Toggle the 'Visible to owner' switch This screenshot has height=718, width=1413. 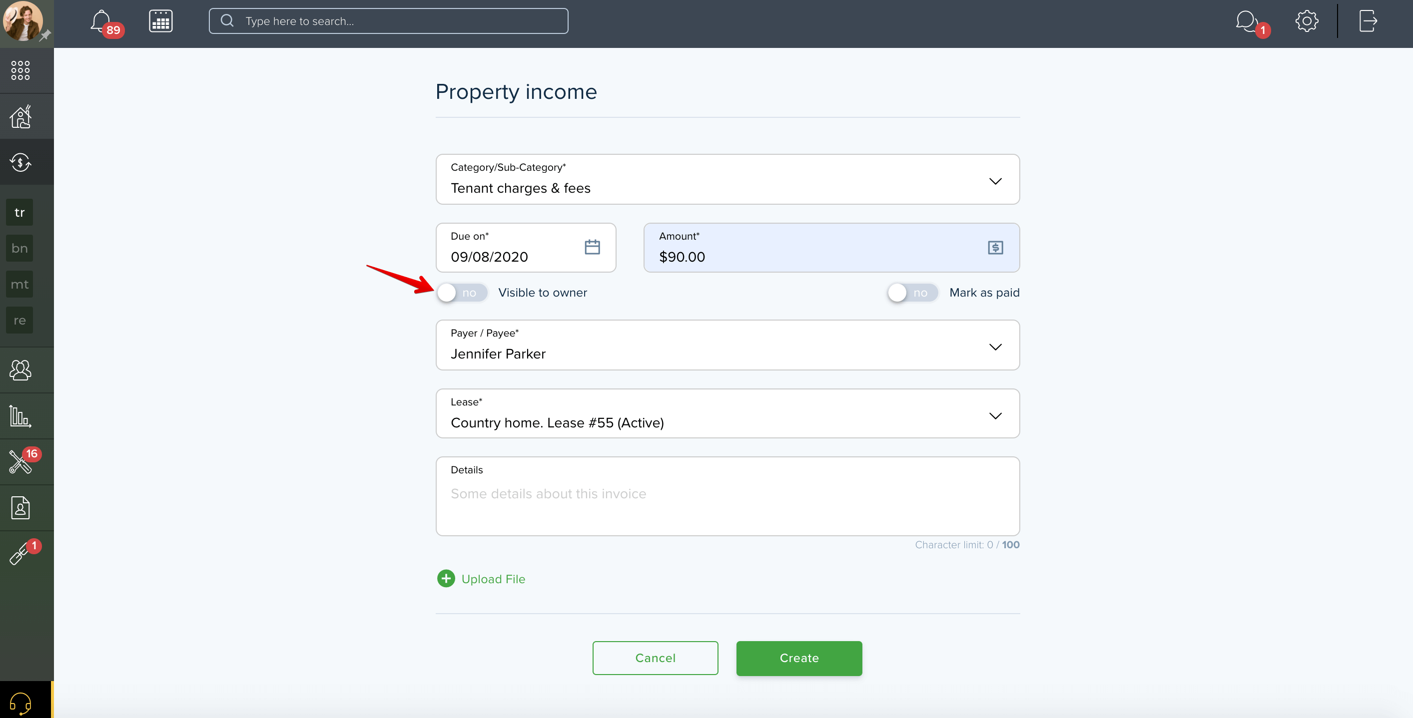click(462, 293)
